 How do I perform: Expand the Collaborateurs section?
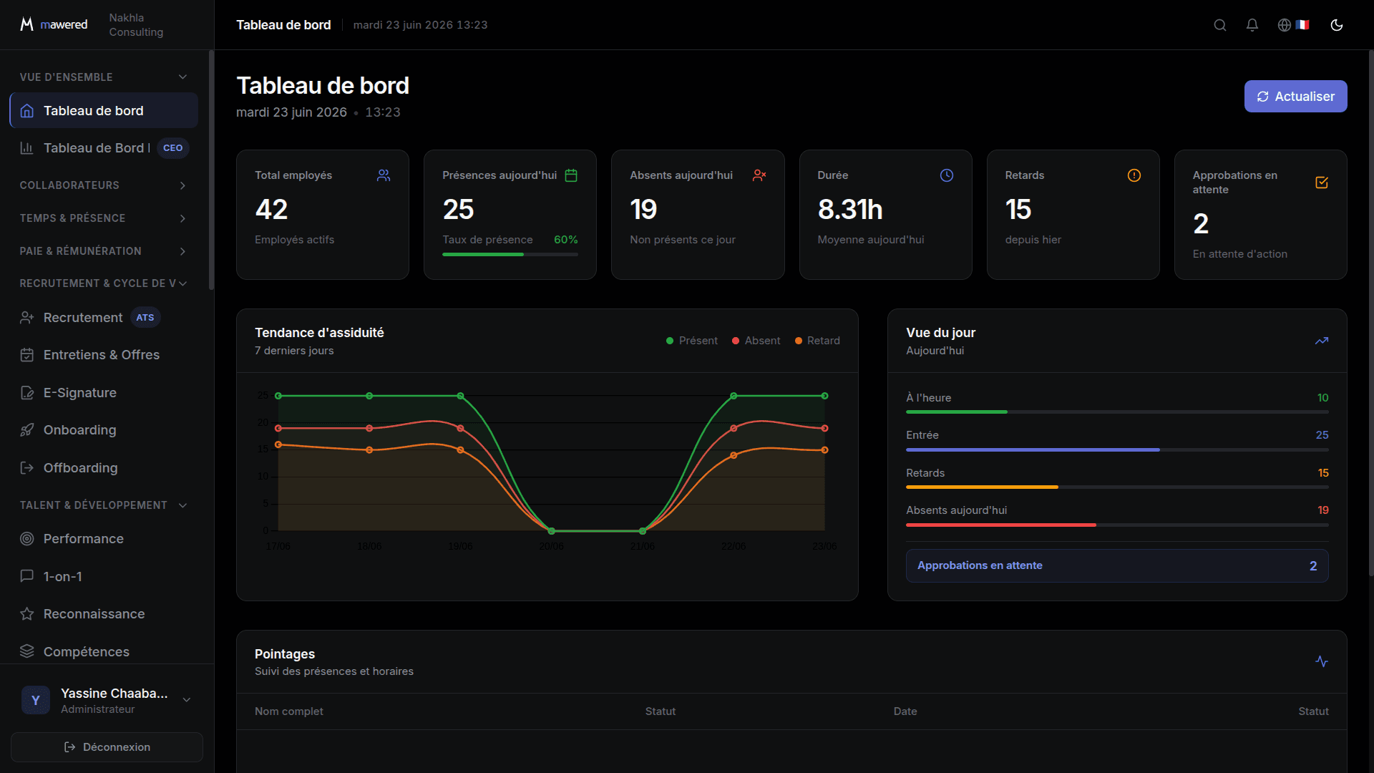(x=103, y=185)
